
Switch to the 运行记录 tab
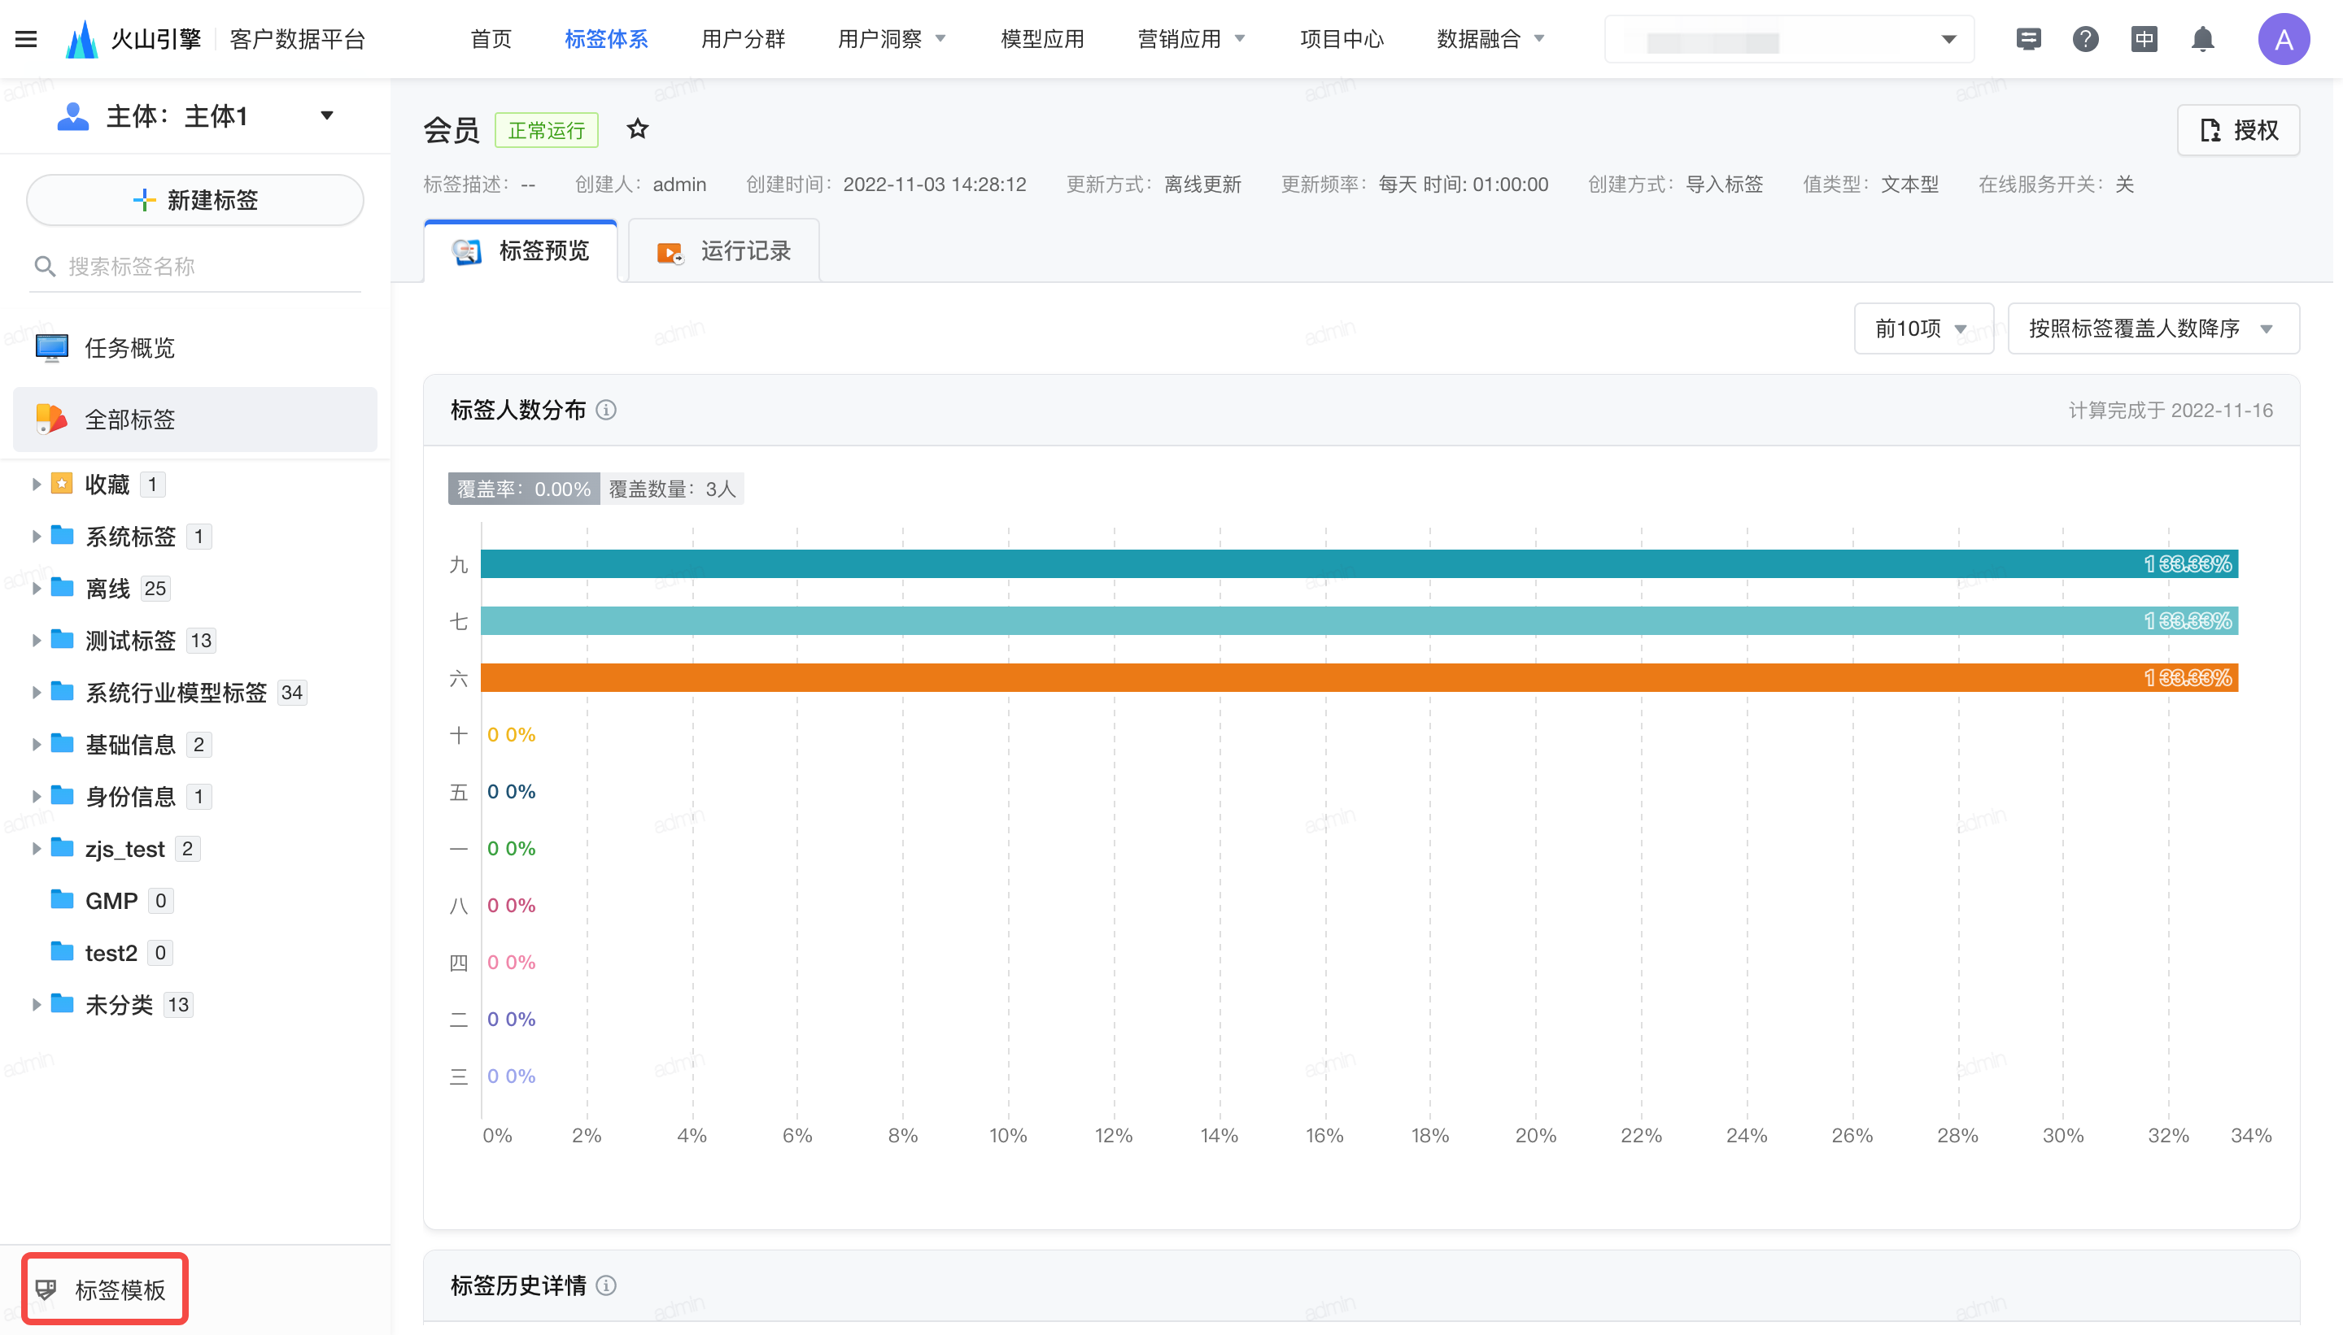723,250
